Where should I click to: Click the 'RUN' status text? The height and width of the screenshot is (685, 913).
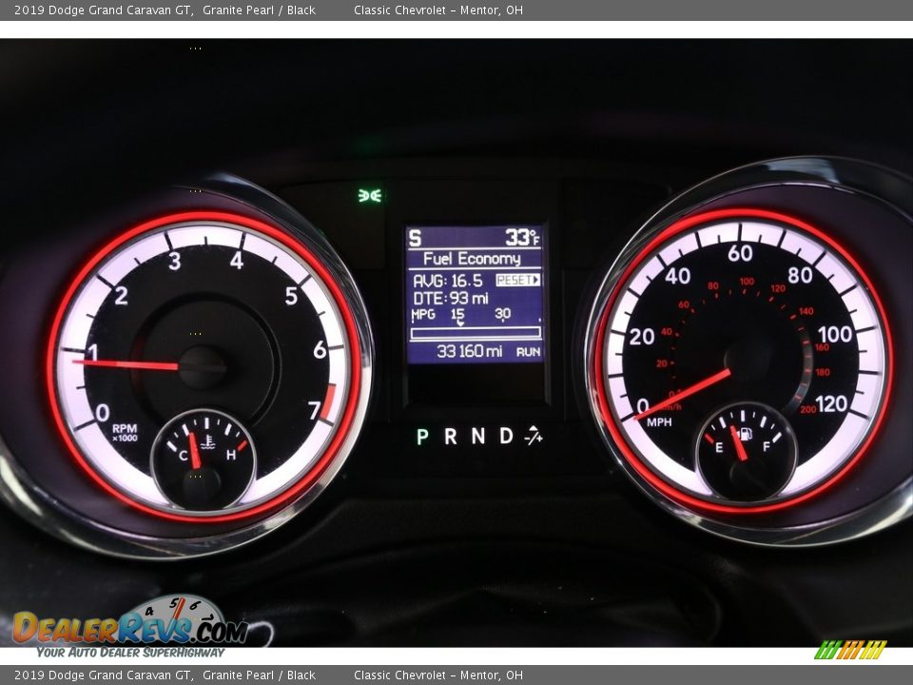coord(528,352)
